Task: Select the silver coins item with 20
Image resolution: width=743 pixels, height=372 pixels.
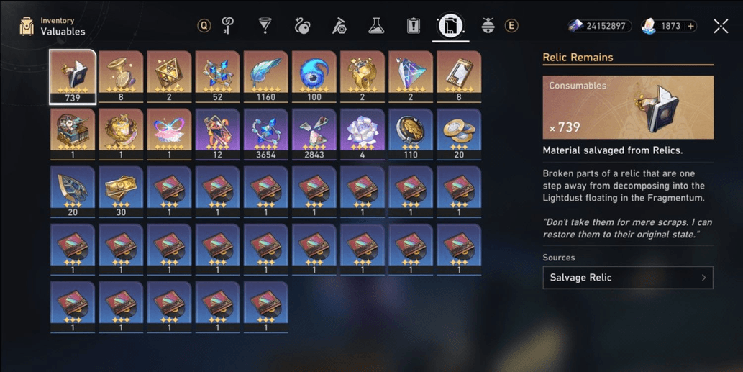Action: [x=459, y=134]
